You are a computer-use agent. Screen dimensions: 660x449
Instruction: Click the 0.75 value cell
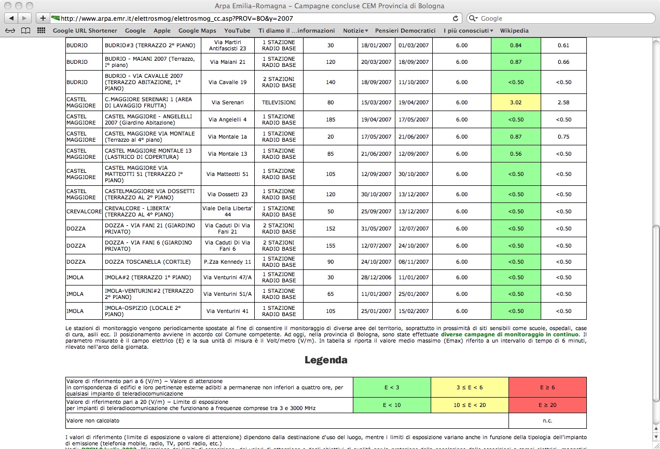coord(563,137)
